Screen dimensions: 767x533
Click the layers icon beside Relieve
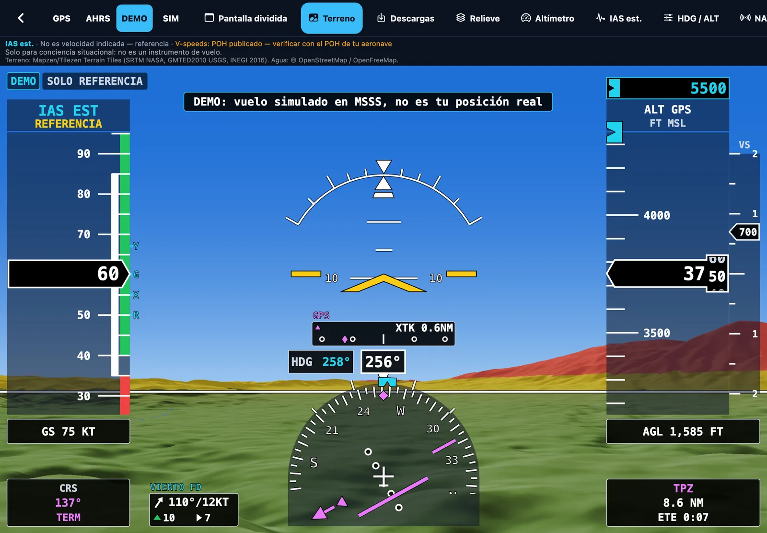(461, 18)
